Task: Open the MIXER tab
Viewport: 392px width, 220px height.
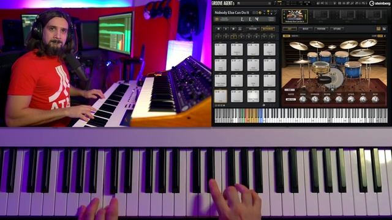Action: (306, 29)
